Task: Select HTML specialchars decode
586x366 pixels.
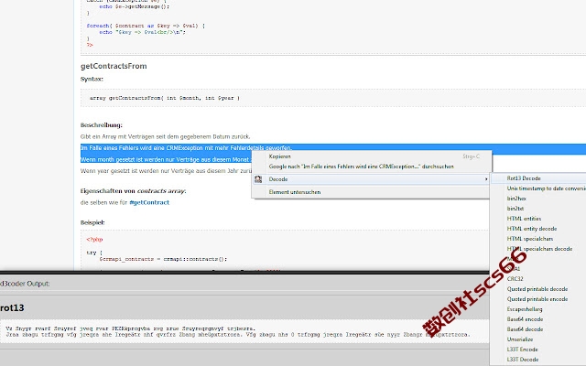Action: click(x=539, y=249)
